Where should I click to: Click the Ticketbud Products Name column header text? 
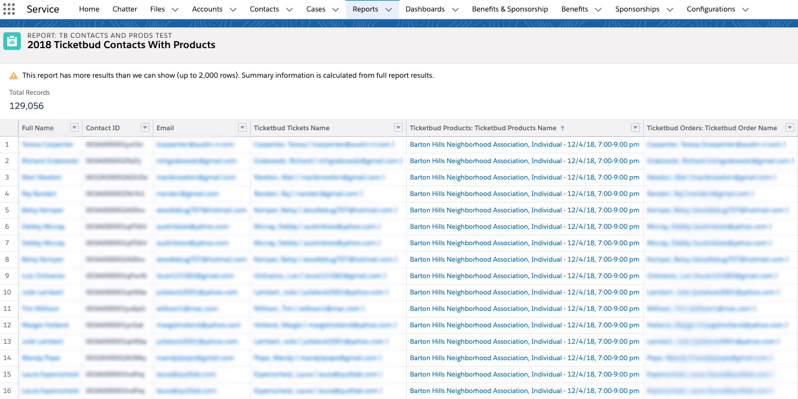[483, 128]
